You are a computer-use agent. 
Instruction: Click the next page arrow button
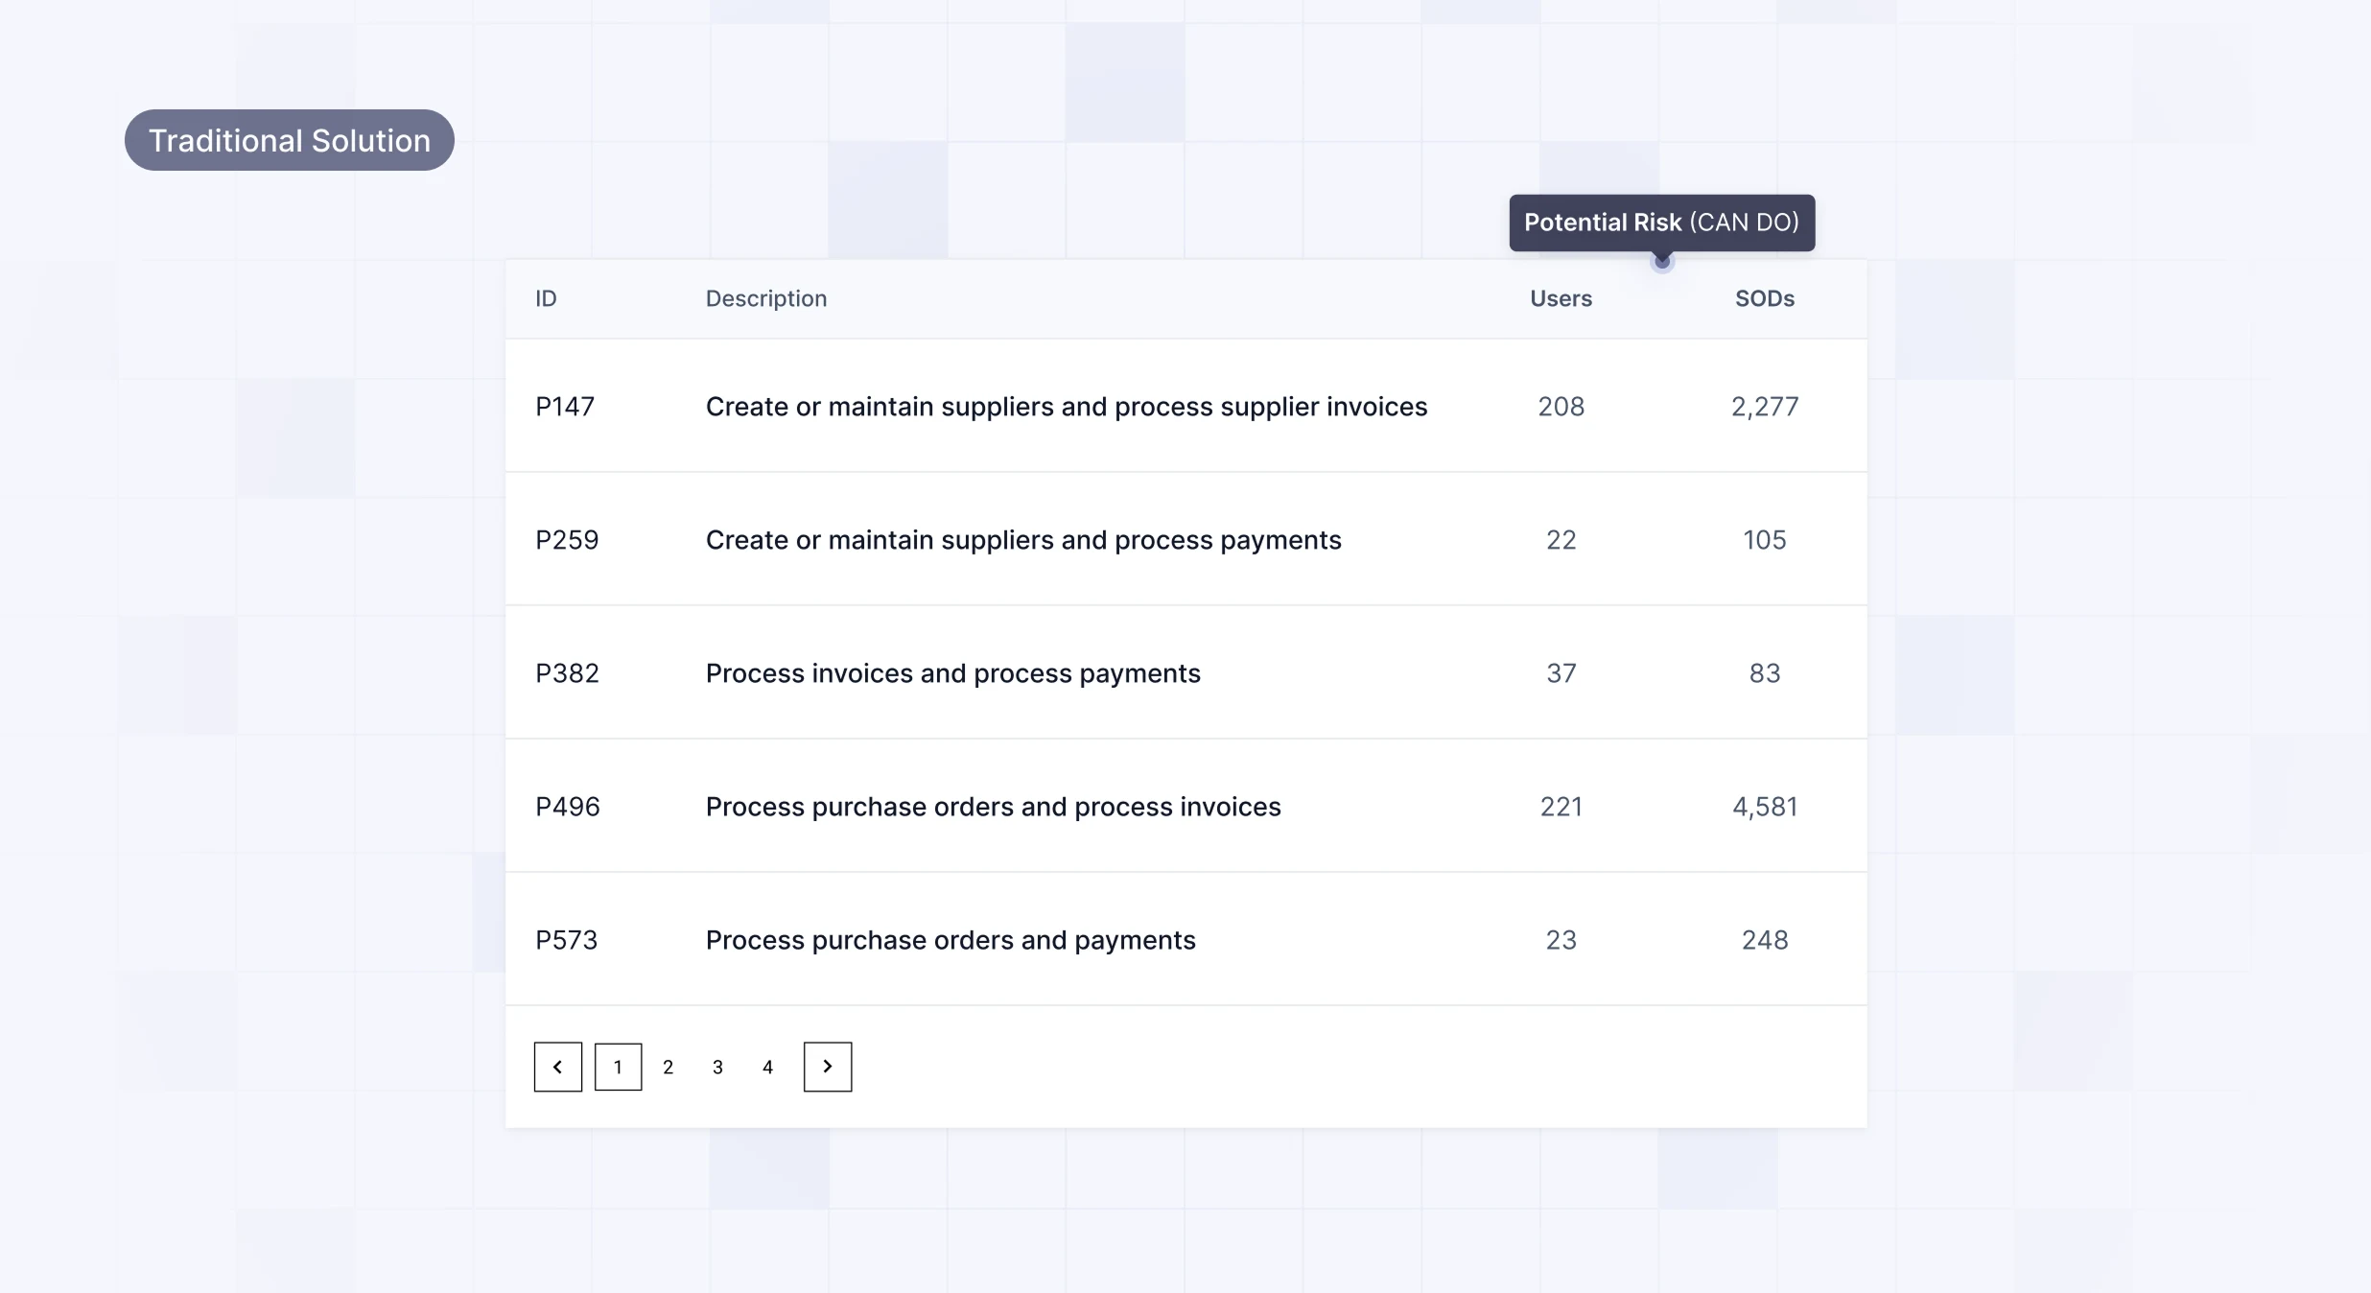[827, 1067]
